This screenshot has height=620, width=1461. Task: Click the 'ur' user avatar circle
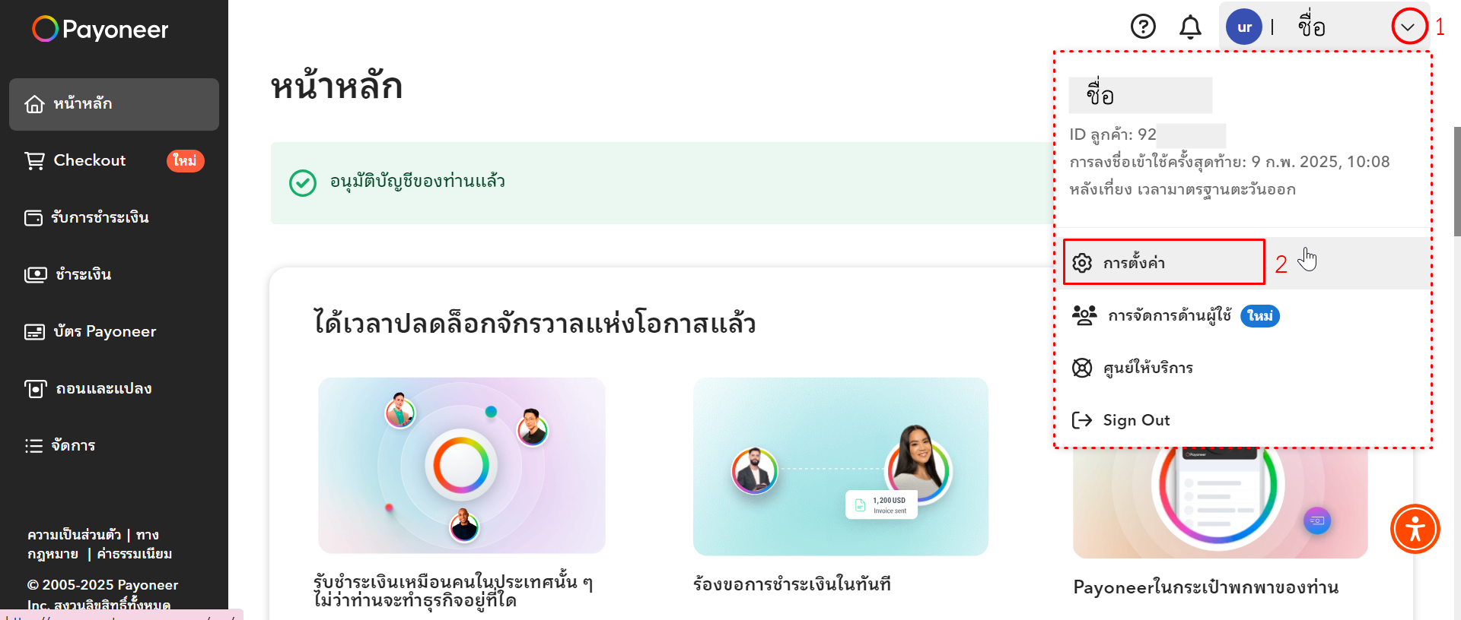pyautogui.click(x=1244, y=27)
